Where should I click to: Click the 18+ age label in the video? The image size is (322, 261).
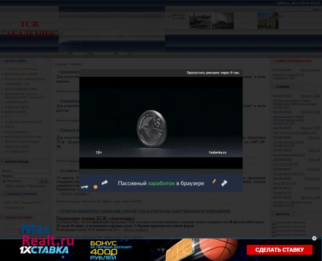[99, 153]
